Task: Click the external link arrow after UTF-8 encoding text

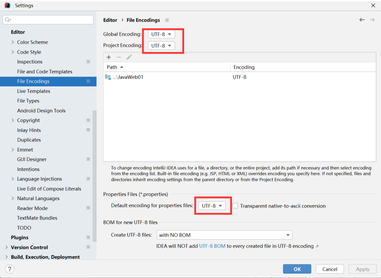Action: (x=317, y=246)
